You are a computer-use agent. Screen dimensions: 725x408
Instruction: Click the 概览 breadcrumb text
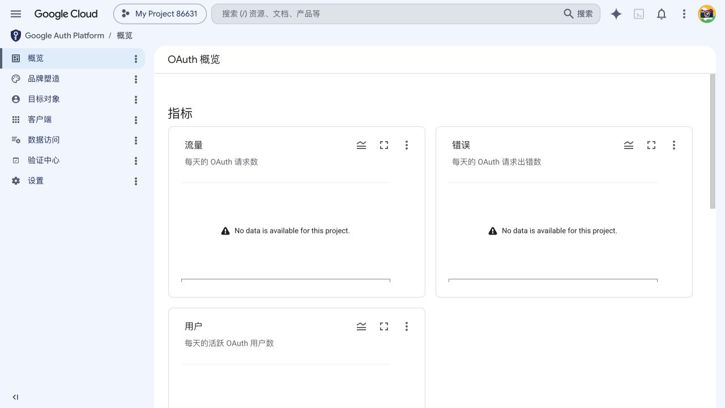point(125,35)
